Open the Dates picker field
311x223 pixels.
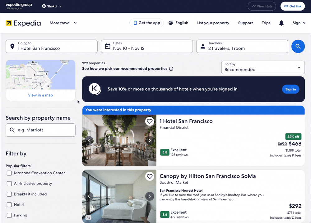click(x=147, y=46)
